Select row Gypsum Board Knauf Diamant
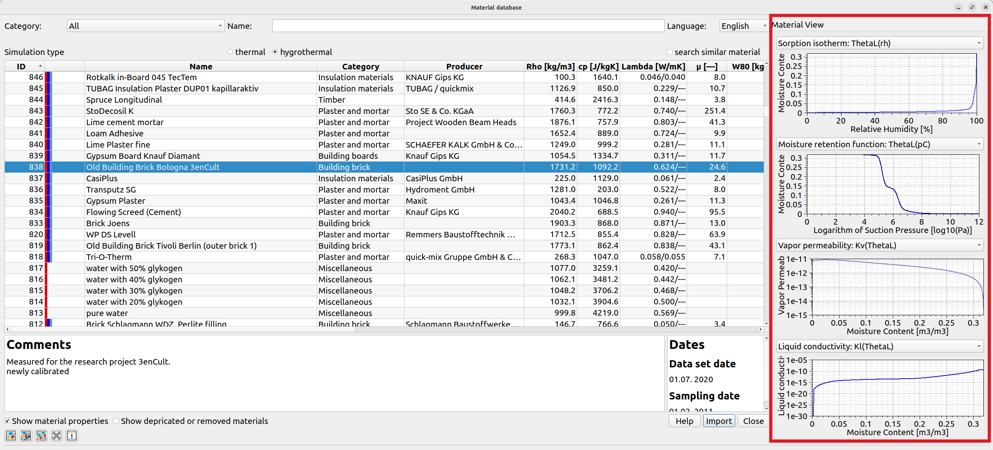 coord(384,156)
